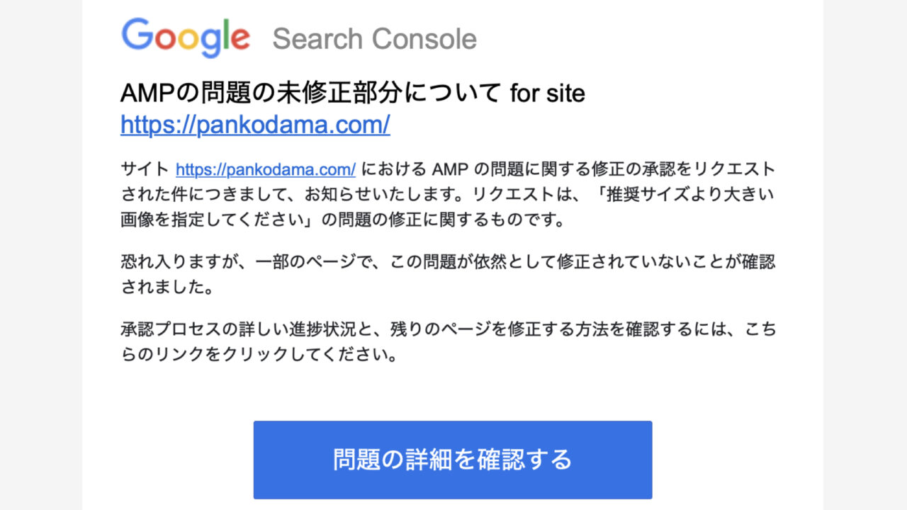Click the "問題の詳細を確認する" button

click(453, 460)
